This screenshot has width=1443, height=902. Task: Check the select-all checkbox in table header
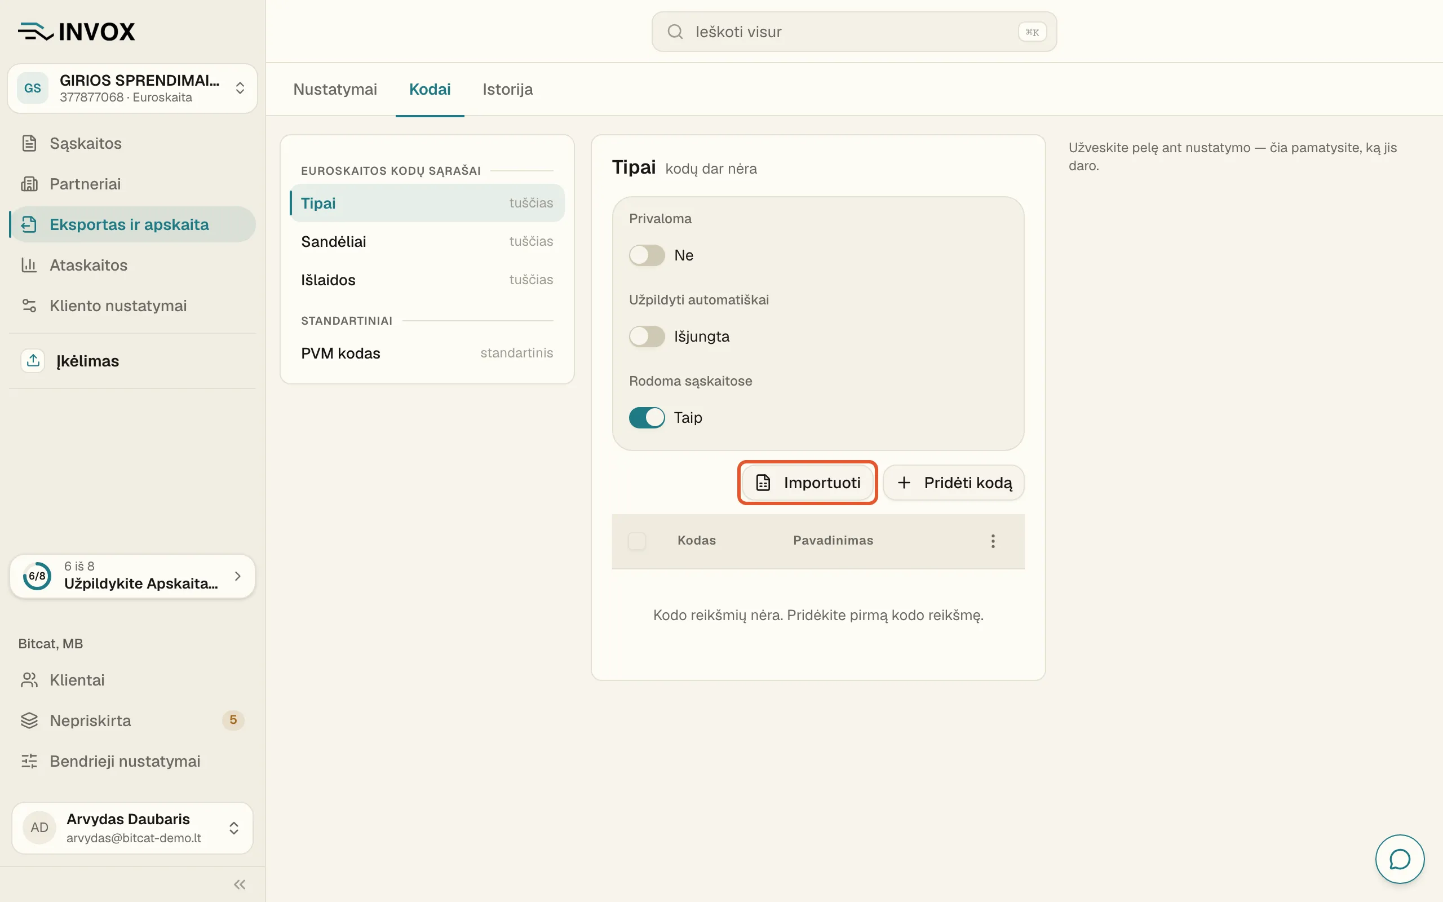pos(637,541)
